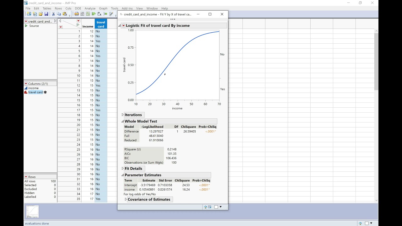Click the blue income column type icon
402x226 pixels.
pos(26,88)
